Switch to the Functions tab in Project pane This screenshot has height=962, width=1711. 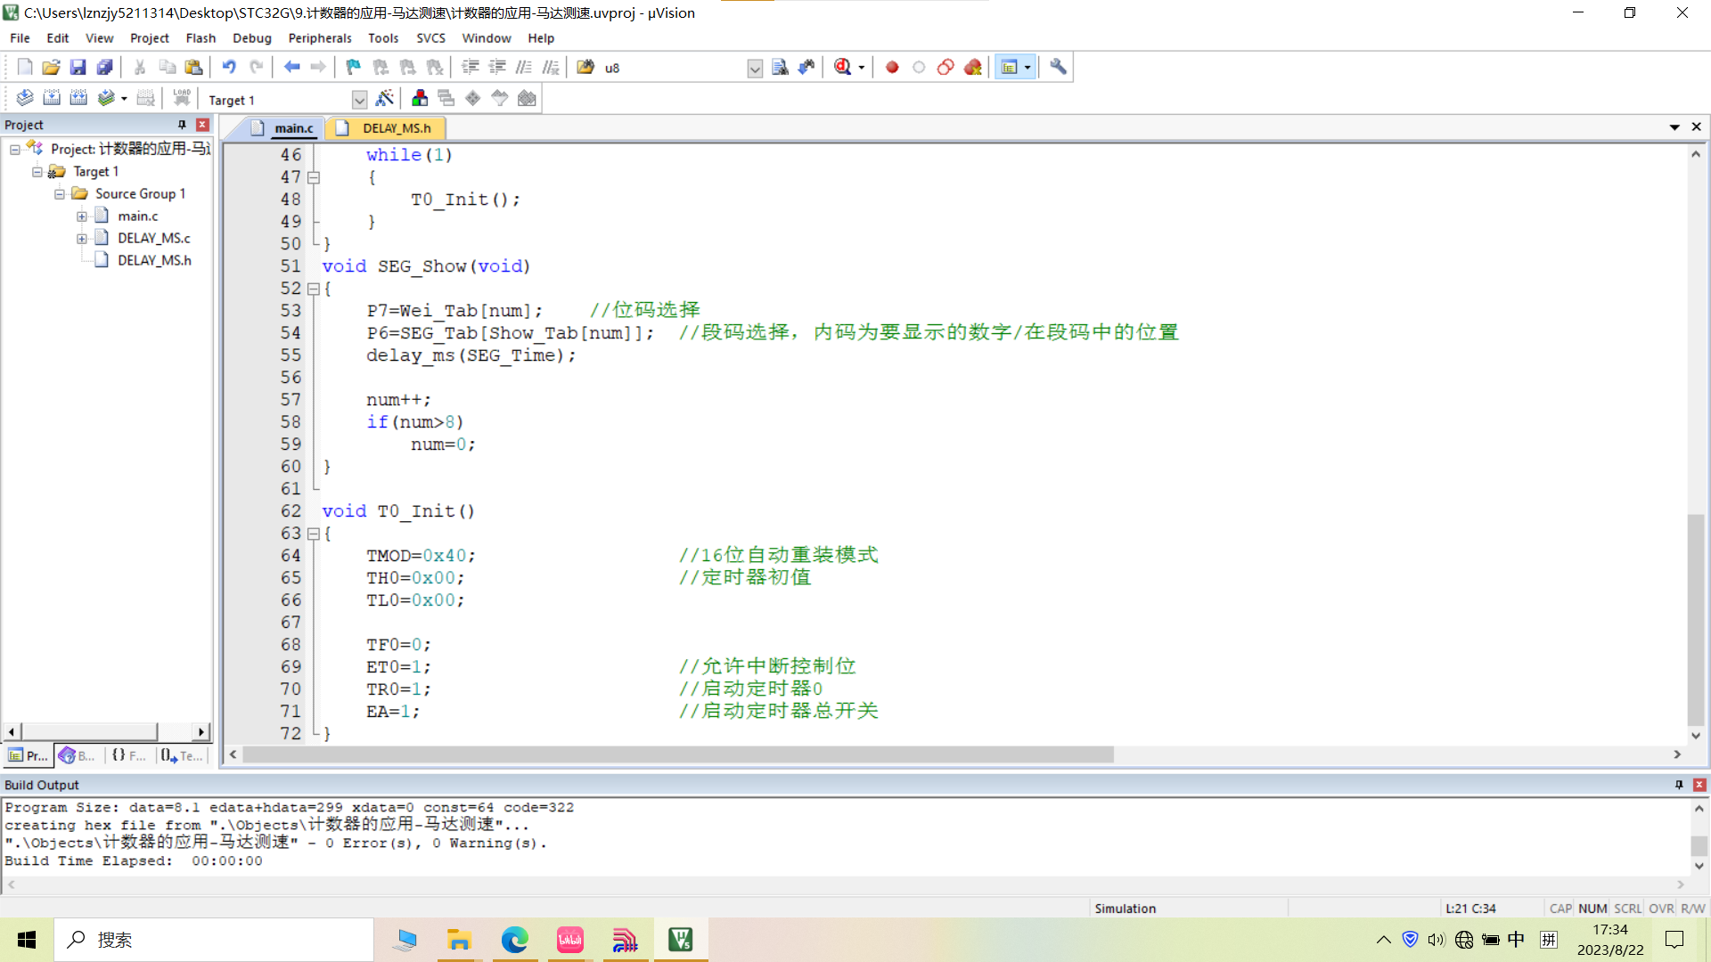[x=128, y=755]
